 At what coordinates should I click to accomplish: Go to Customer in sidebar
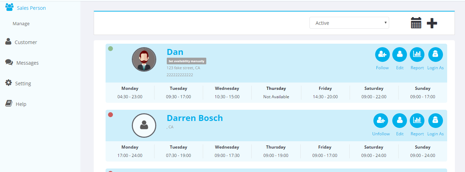[x=26, y=42]
